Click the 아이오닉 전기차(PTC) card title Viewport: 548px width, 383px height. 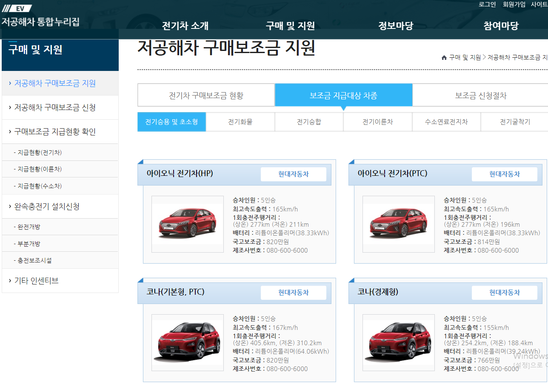point(392,173)
